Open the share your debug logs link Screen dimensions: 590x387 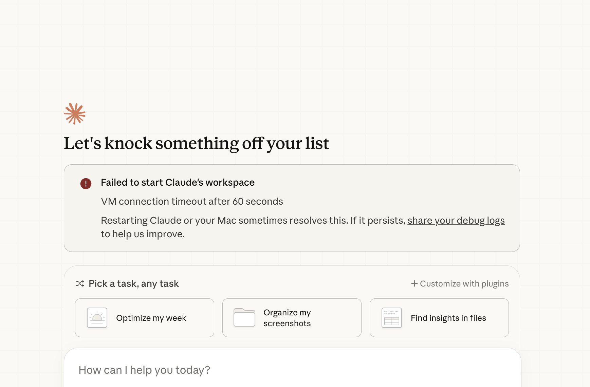coord(456,220)
